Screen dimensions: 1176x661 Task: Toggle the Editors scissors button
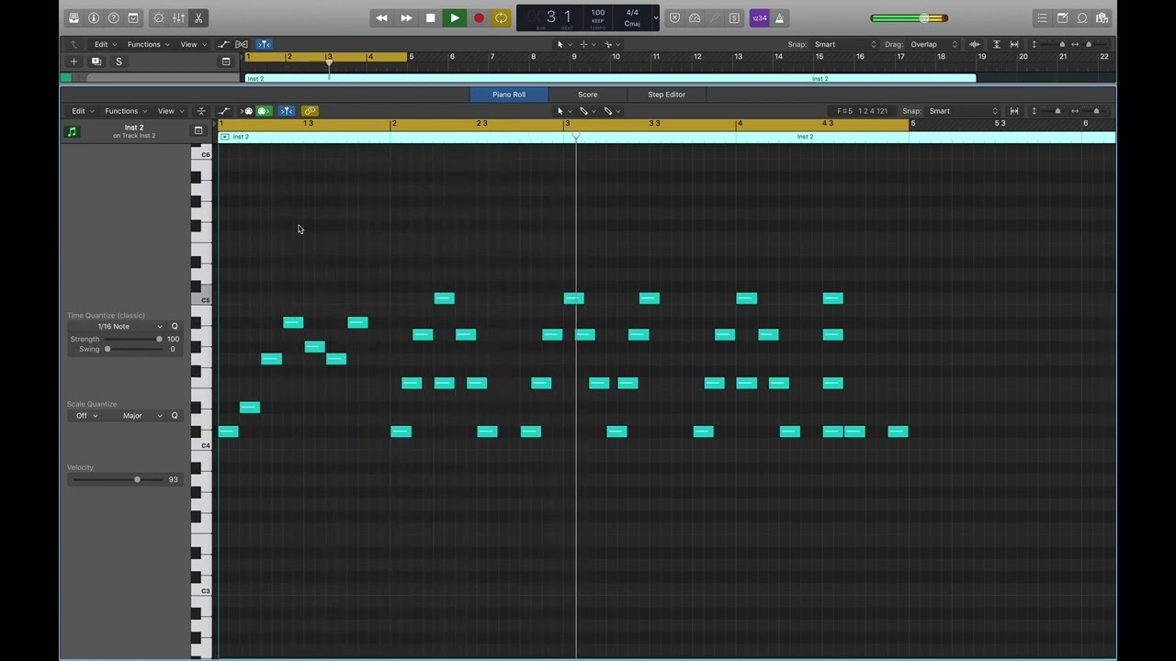(198, 18)
